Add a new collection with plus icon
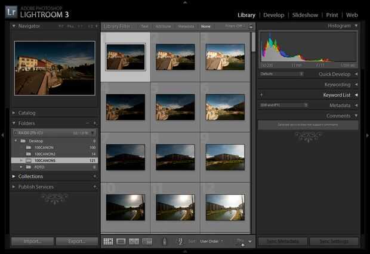Screen dimensions: 370x254 [95, 176]
